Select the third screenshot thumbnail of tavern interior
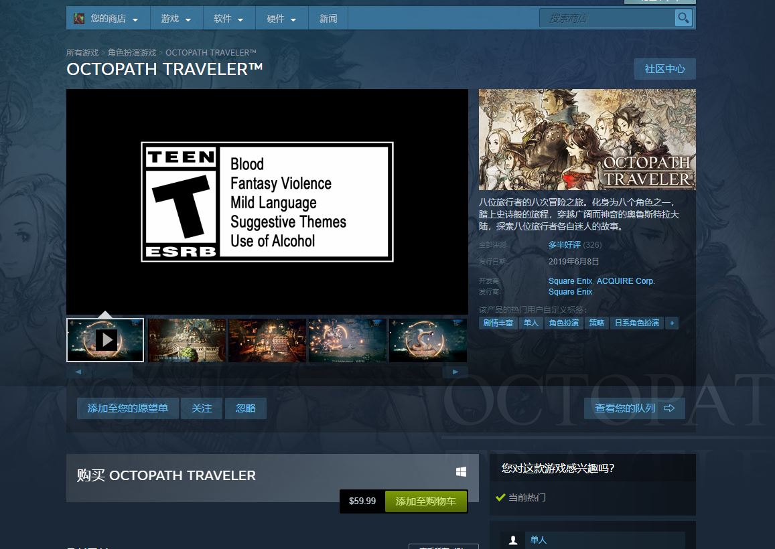Viewport: 775px width, 549px height. [x=267, y=340]
